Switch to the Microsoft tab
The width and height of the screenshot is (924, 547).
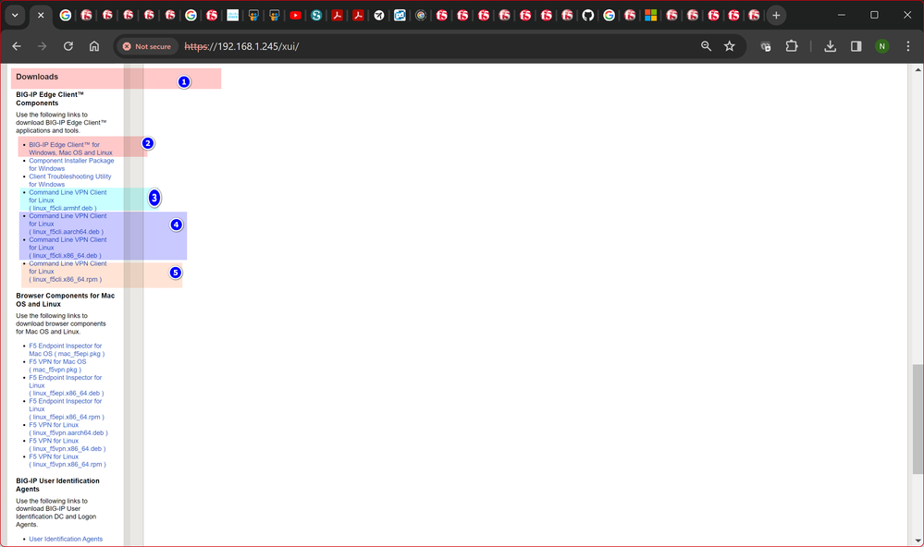tap(650, 16)
